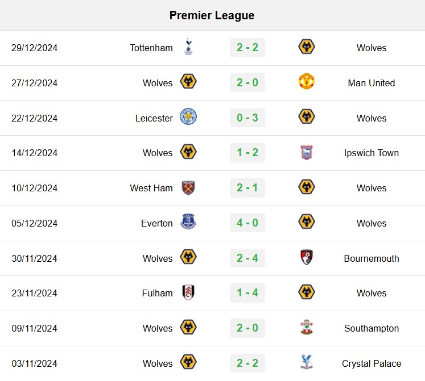Image resolution: width=425 pixels, height=381 pixels.
Task: Open the 2 - 2 Tottenham vs Wolves score
Action: click(247, 48)
